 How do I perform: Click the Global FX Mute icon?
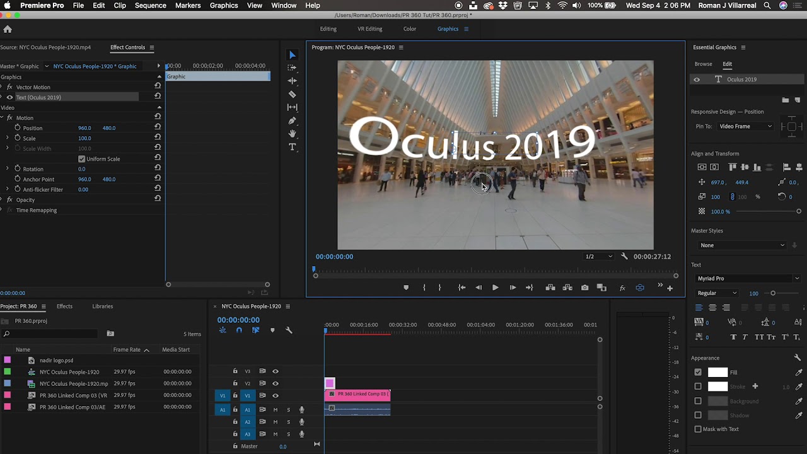tap(622, 287)
